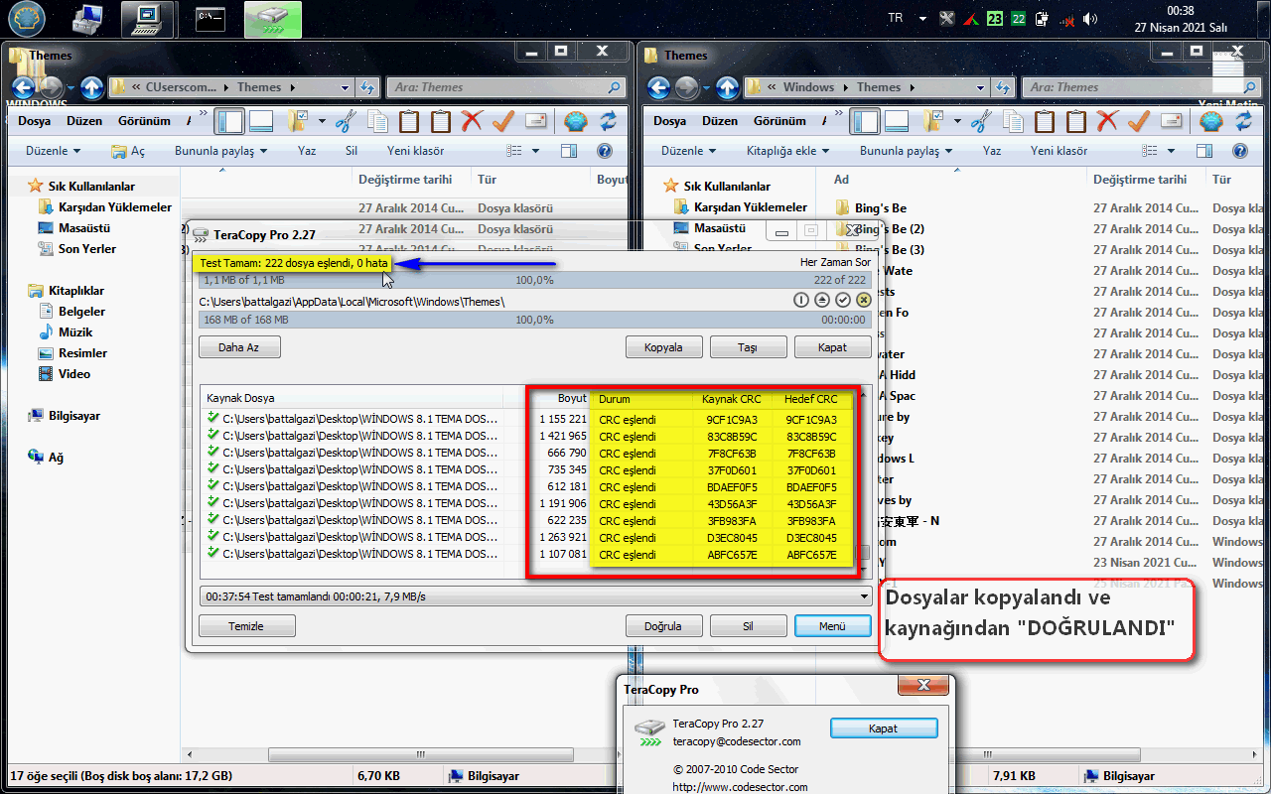The width and height of the screenshot is (1271, 794).
Task: Click the Doğrula button in TeraCopy
Action: pyautogui.click(x=664, y=626)
